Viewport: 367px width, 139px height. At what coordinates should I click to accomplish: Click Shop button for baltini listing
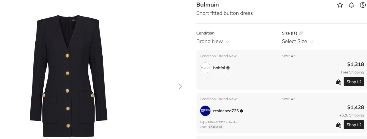click(x=354, y=82)
